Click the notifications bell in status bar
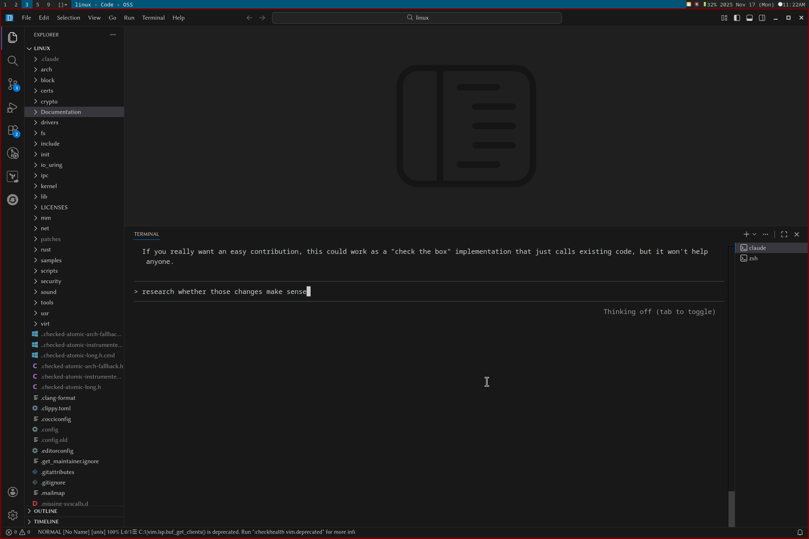This screenshot has height=539, width=809. click(800, 532)
